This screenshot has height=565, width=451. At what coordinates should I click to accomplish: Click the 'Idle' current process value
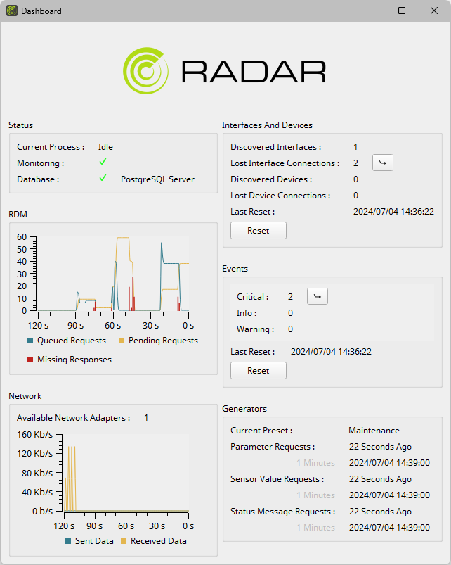tap(105, 147)
